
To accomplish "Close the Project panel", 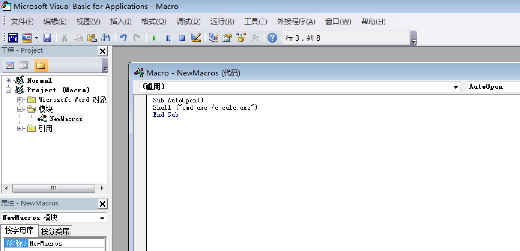I will [x=103, y=51].
